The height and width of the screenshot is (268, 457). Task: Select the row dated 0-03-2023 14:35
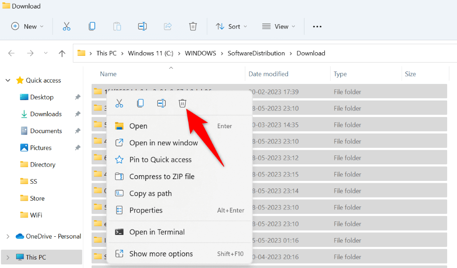click(269, 124)
